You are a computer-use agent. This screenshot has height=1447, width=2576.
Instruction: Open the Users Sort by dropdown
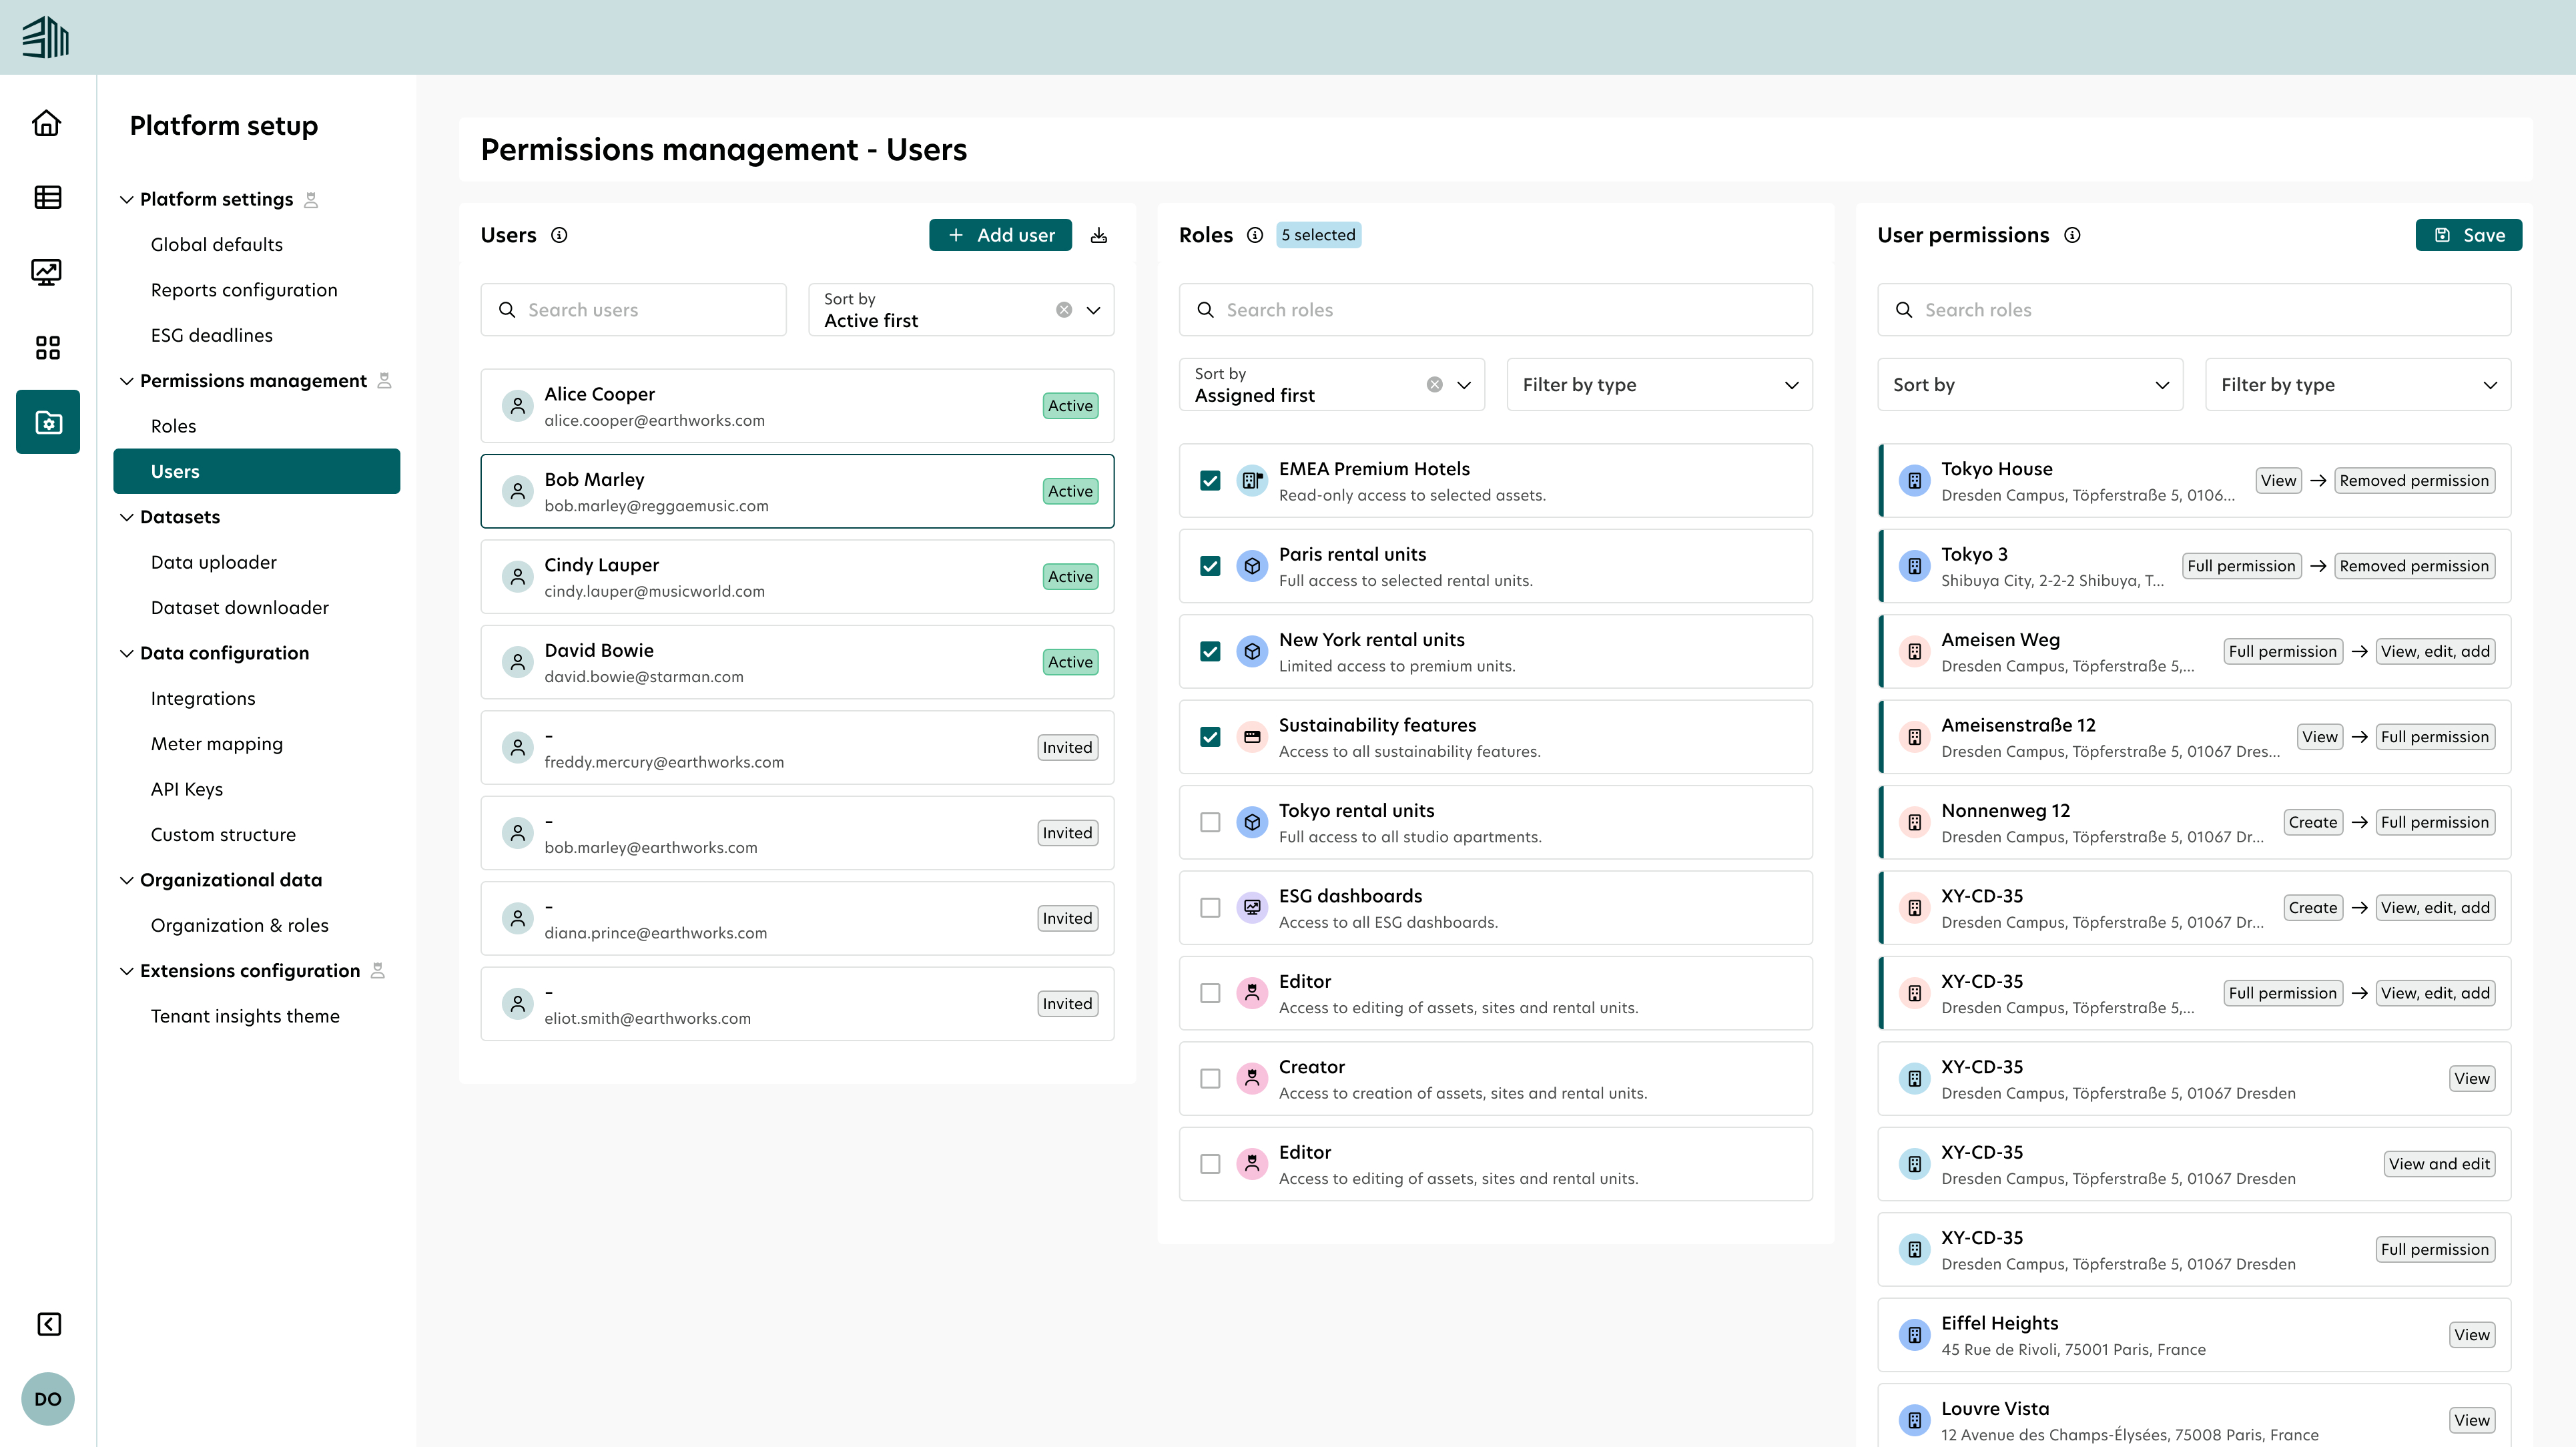click(961, 310)
